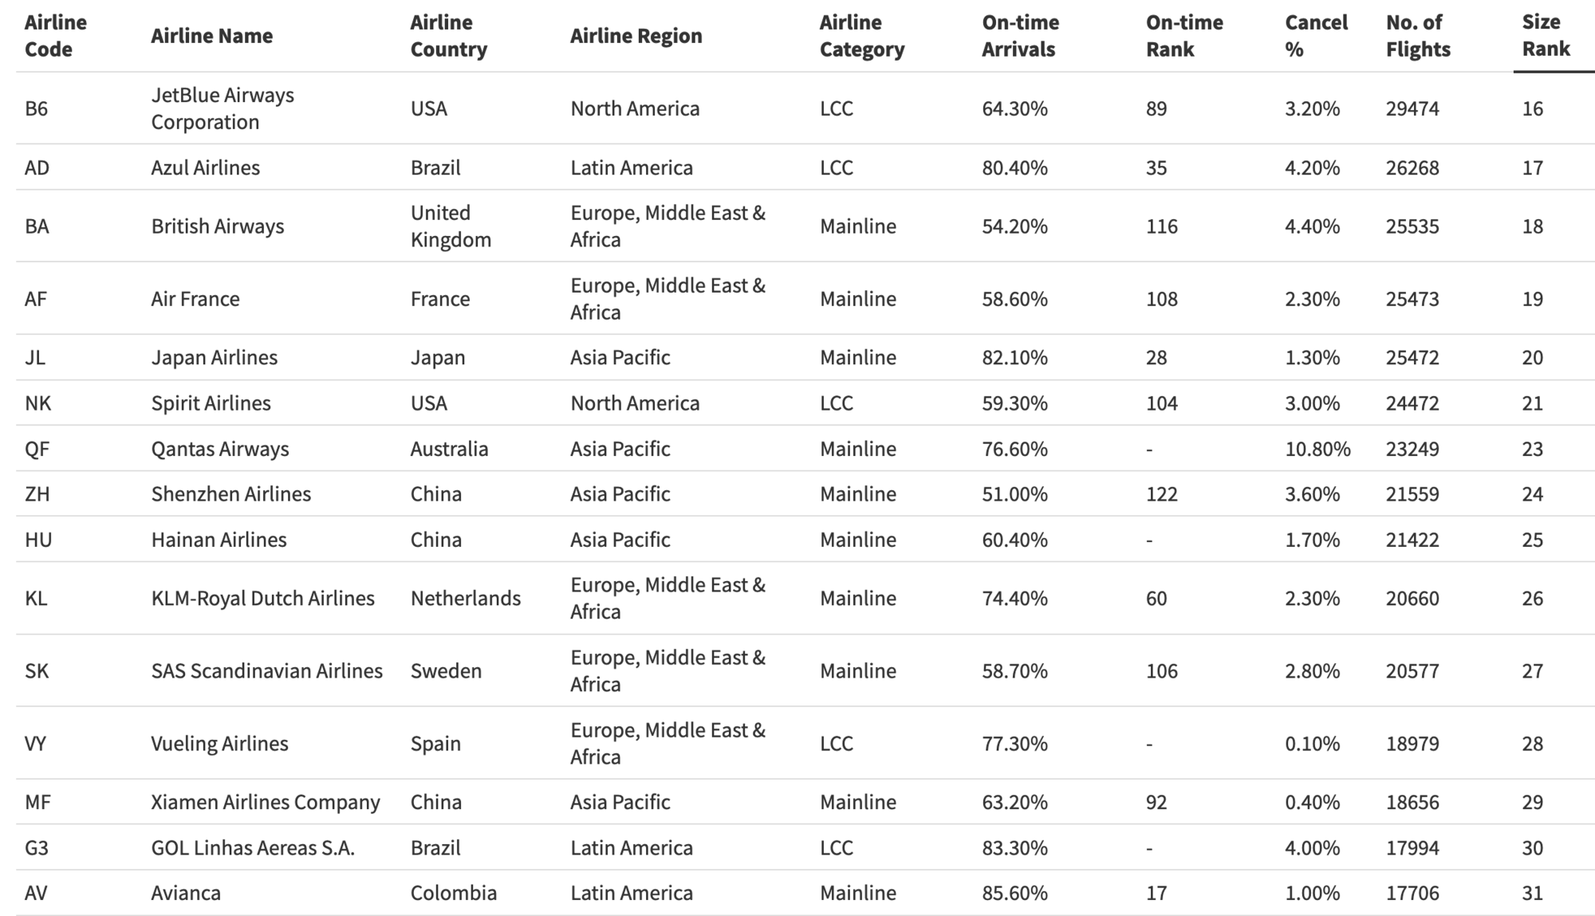Image resolution: width=1595 pixels, height=916 pixels.
Task: Sort by No. of Flights header
Action: pyautogui.click(x=1417, y=35)
